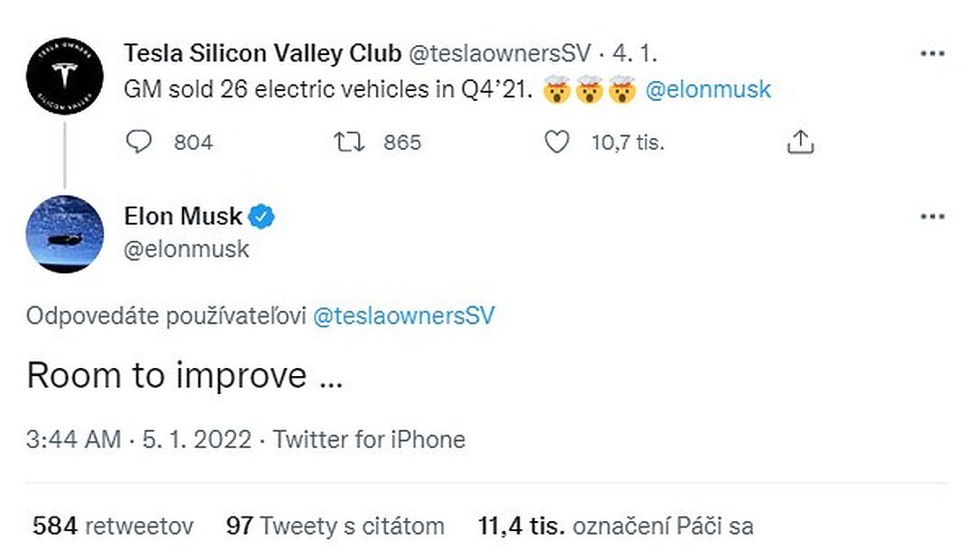Screen dimensions: 974x560
Task: Follow the @elonmusk mention link
Action: pyautogui.click(x=708, y=89)
